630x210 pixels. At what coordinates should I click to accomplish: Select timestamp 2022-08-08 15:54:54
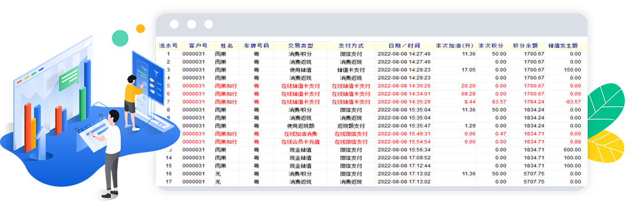coord(404,142)
